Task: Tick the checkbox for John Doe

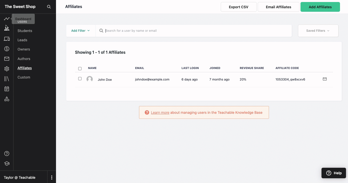Action: [80, 78]
